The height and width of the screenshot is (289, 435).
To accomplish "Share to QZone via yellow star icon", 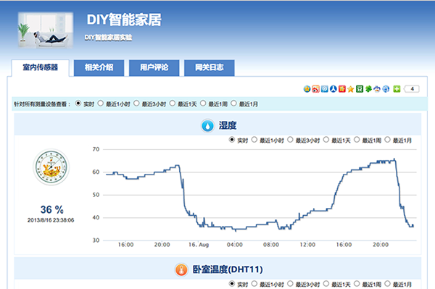I will (x=307, y=88).
